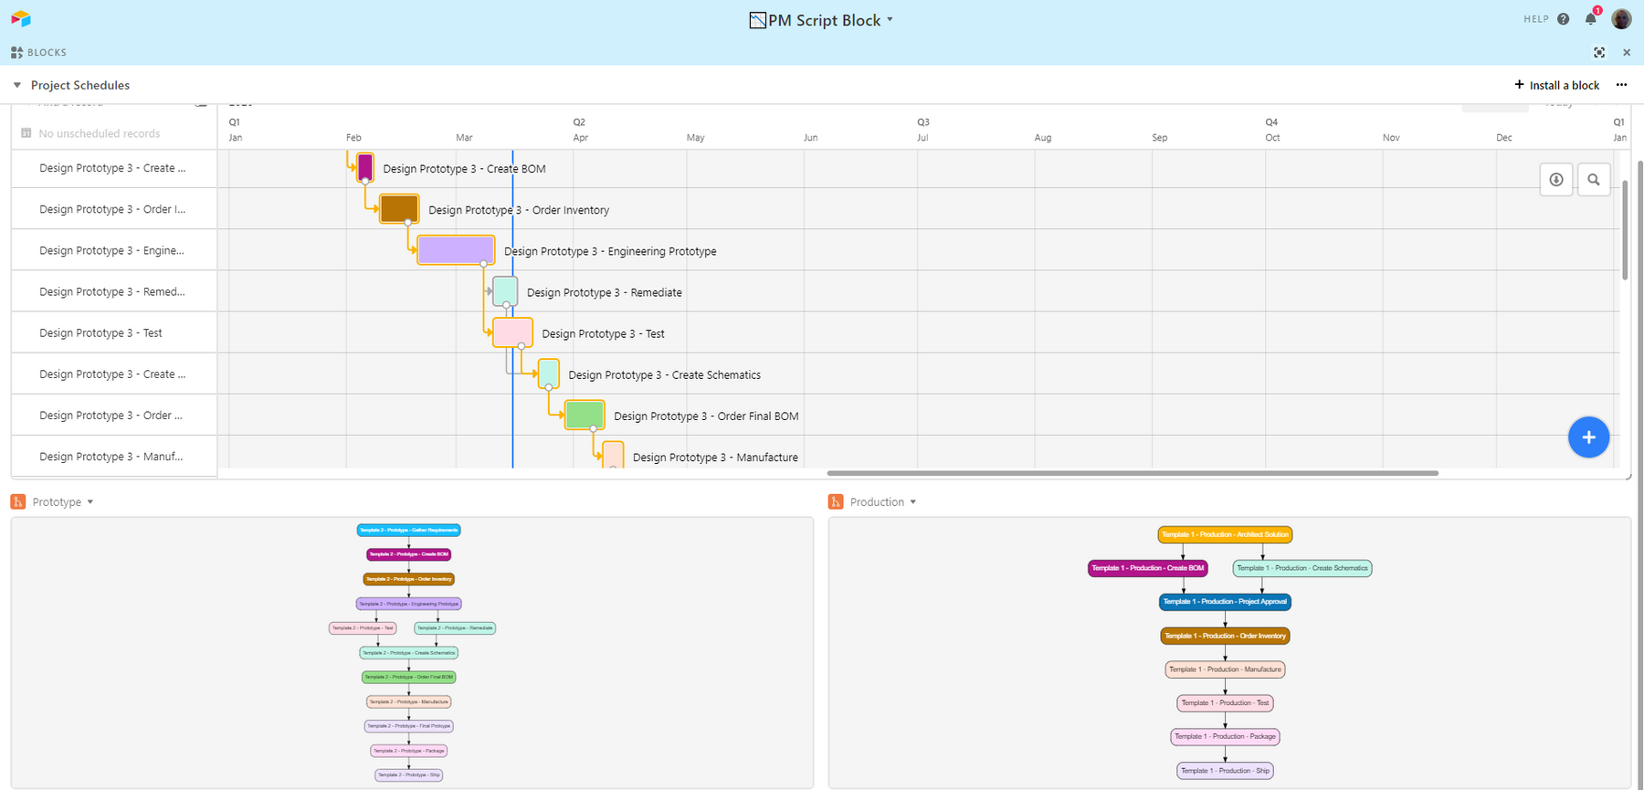Click the green Order Final BOM bar
Image resolution: width=1644 pixels, height=790 pixels.
pos(584,415)
